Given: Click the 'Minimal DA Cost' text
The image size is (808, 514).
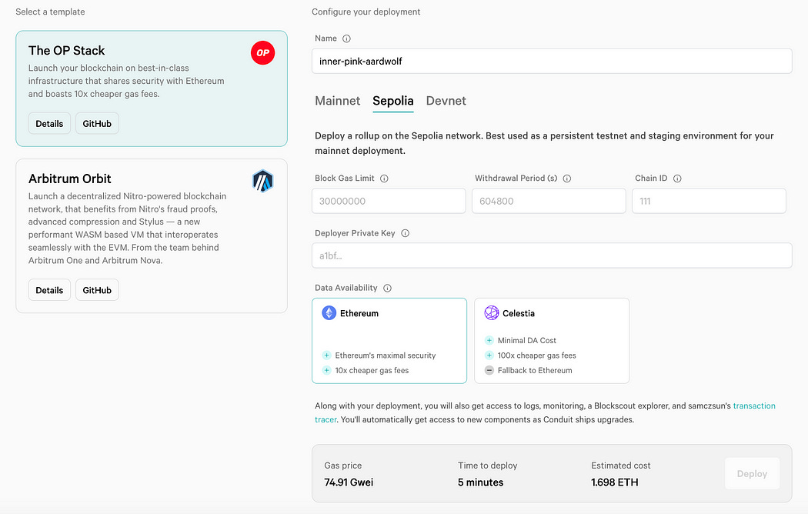Looking at the screenshot, I should (526, 340).
